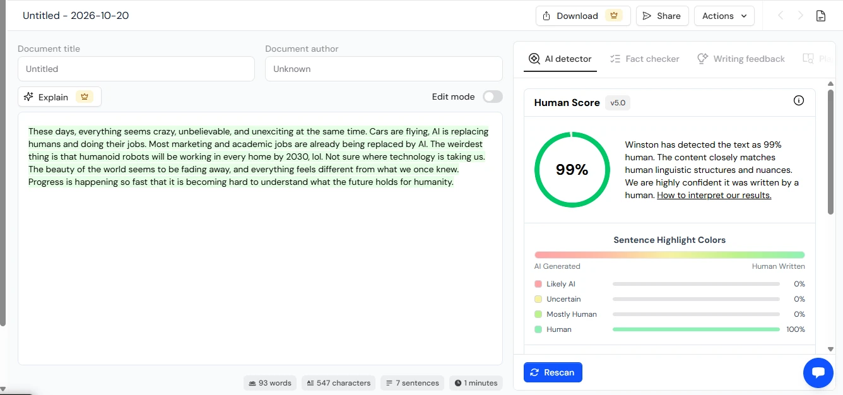The height and width of the screenshot is (395, 843).
Task: Open How to interpret our results link
Action: point(714,195)
